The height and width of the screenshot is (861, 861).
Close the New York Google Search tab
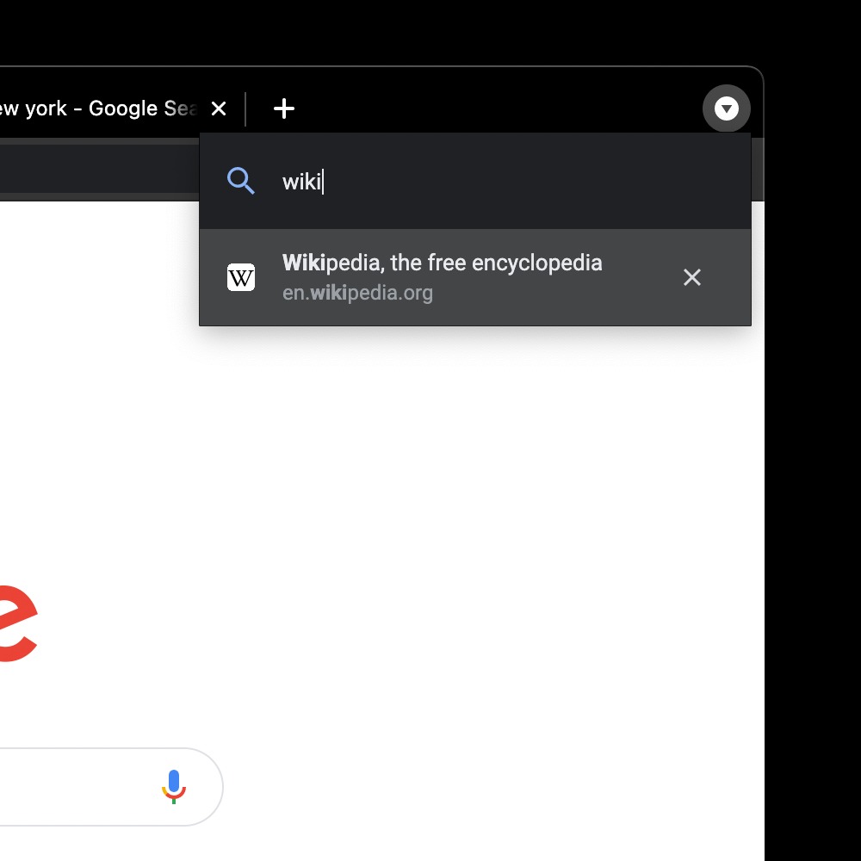click(219, 108)
